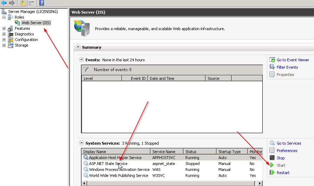Click the Features node icon

click(11, 28)
